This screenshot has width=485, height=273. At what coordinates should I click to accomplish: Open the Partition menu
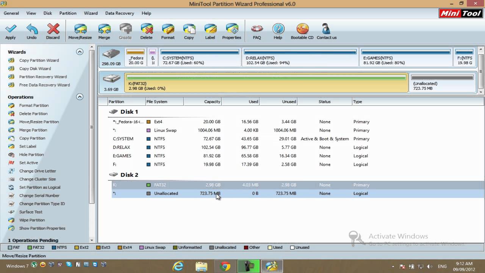(x=68, y=13)
